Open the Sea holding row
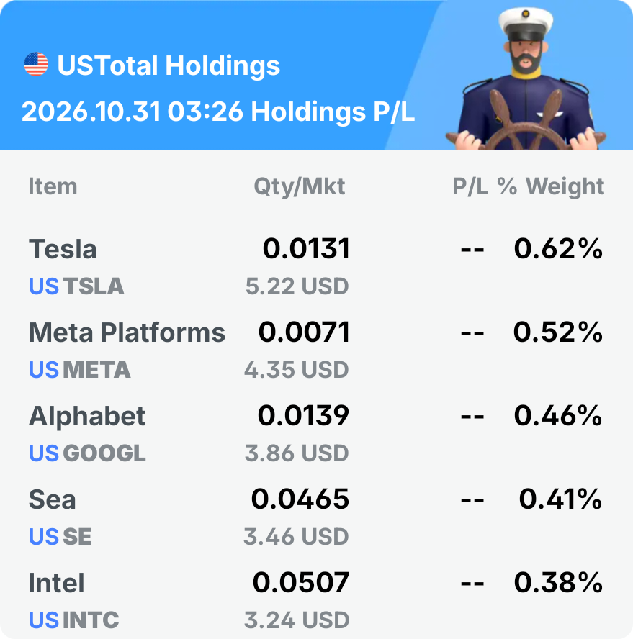633x639 pixels. tap(317, 517)
